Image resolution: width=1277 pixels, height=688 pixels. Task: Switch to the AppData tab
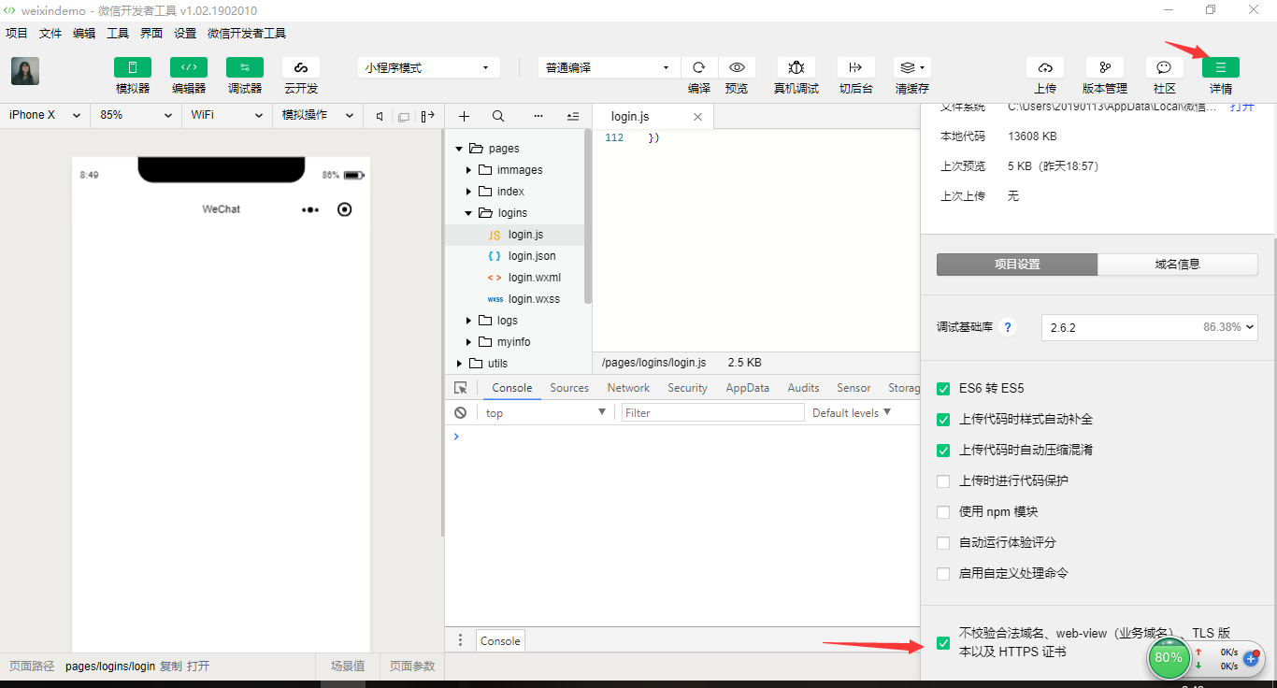tap(748, 388)
